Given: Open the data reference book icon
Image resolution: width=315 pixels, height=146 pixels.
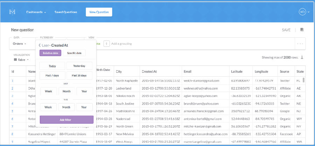Looking at the screenshot, I should [x=302, y=30].
